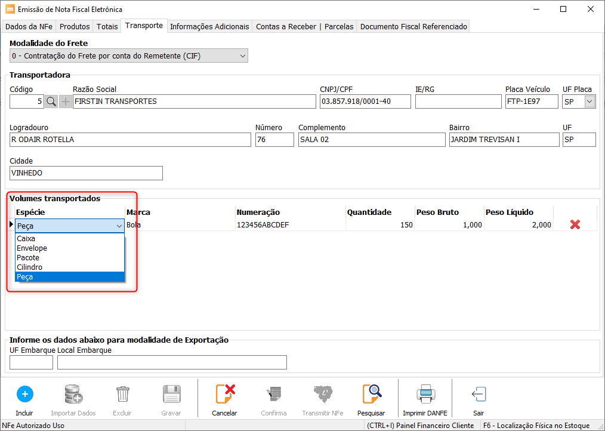
Task: Click the Importar Dados database icon
Action: [73, 394]
